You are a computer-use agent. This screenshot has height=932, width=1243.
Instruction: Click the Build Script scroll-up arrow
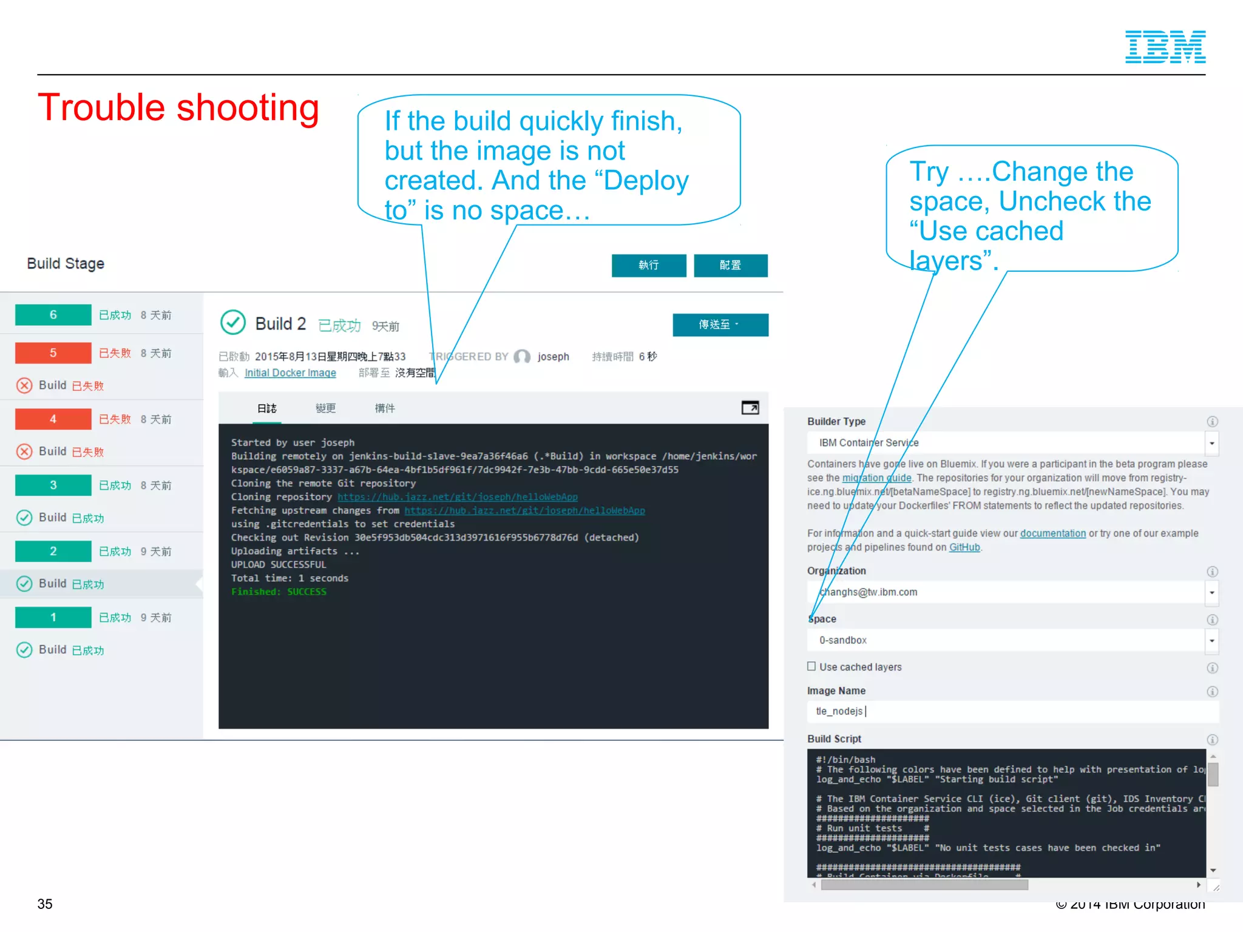click(1213, 756)
